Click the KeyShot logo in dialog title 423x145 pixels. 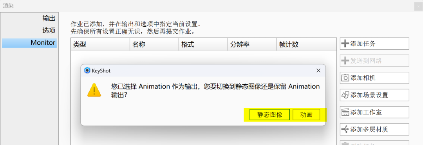click(87, 71)
